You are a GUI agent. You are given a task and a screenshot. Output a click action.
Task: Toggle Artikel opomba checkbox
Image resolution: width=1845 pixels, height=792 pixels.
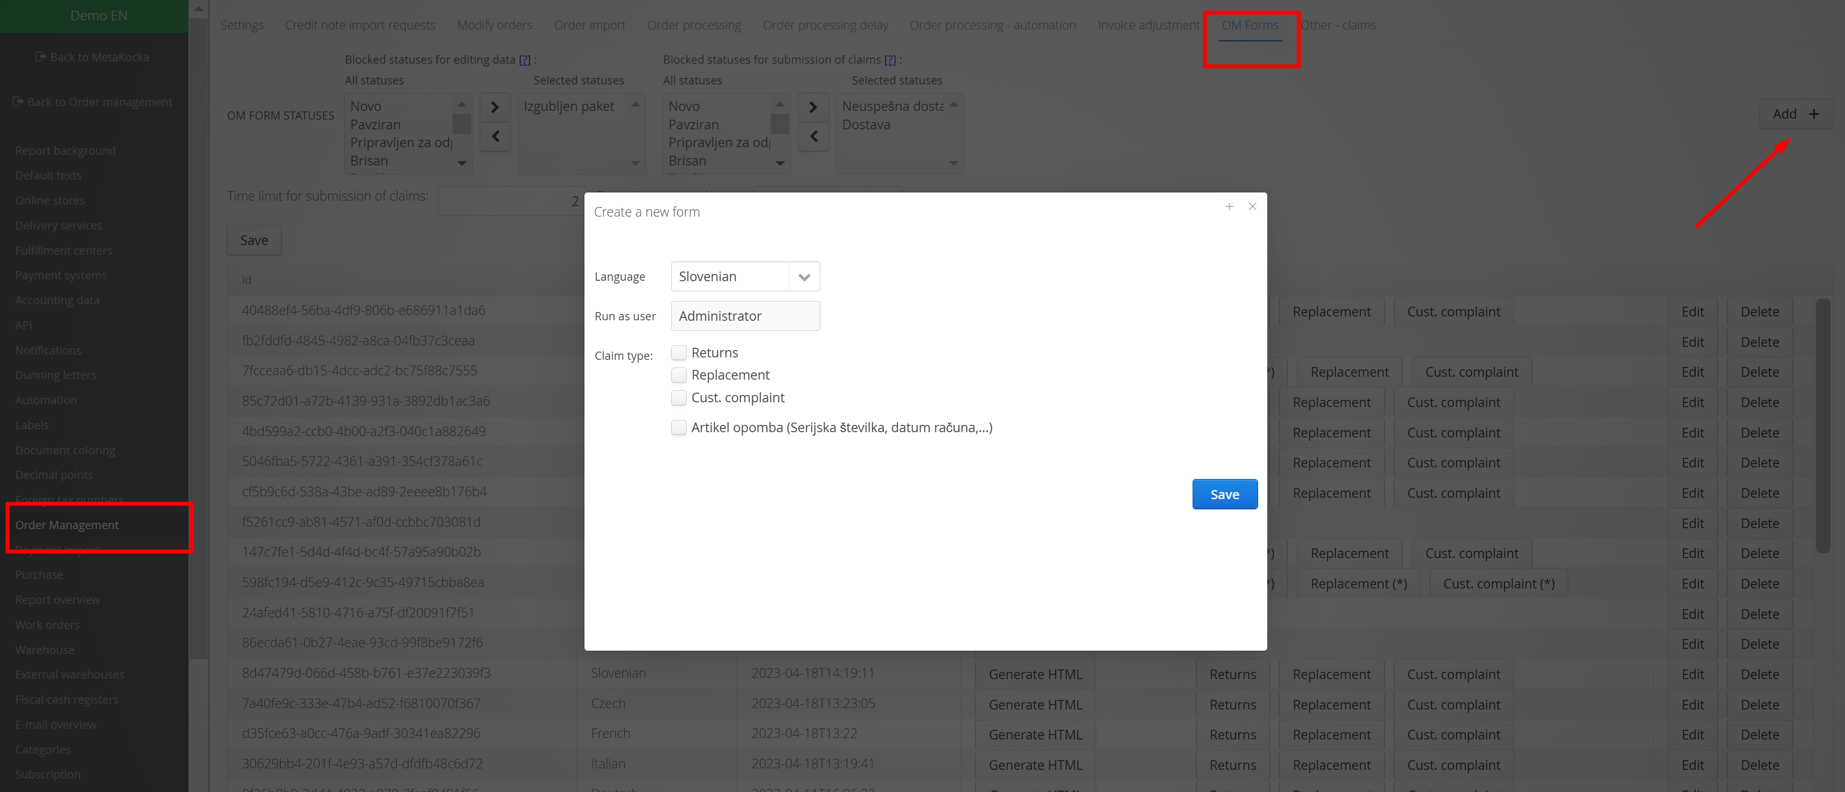(x=678, y=427)
